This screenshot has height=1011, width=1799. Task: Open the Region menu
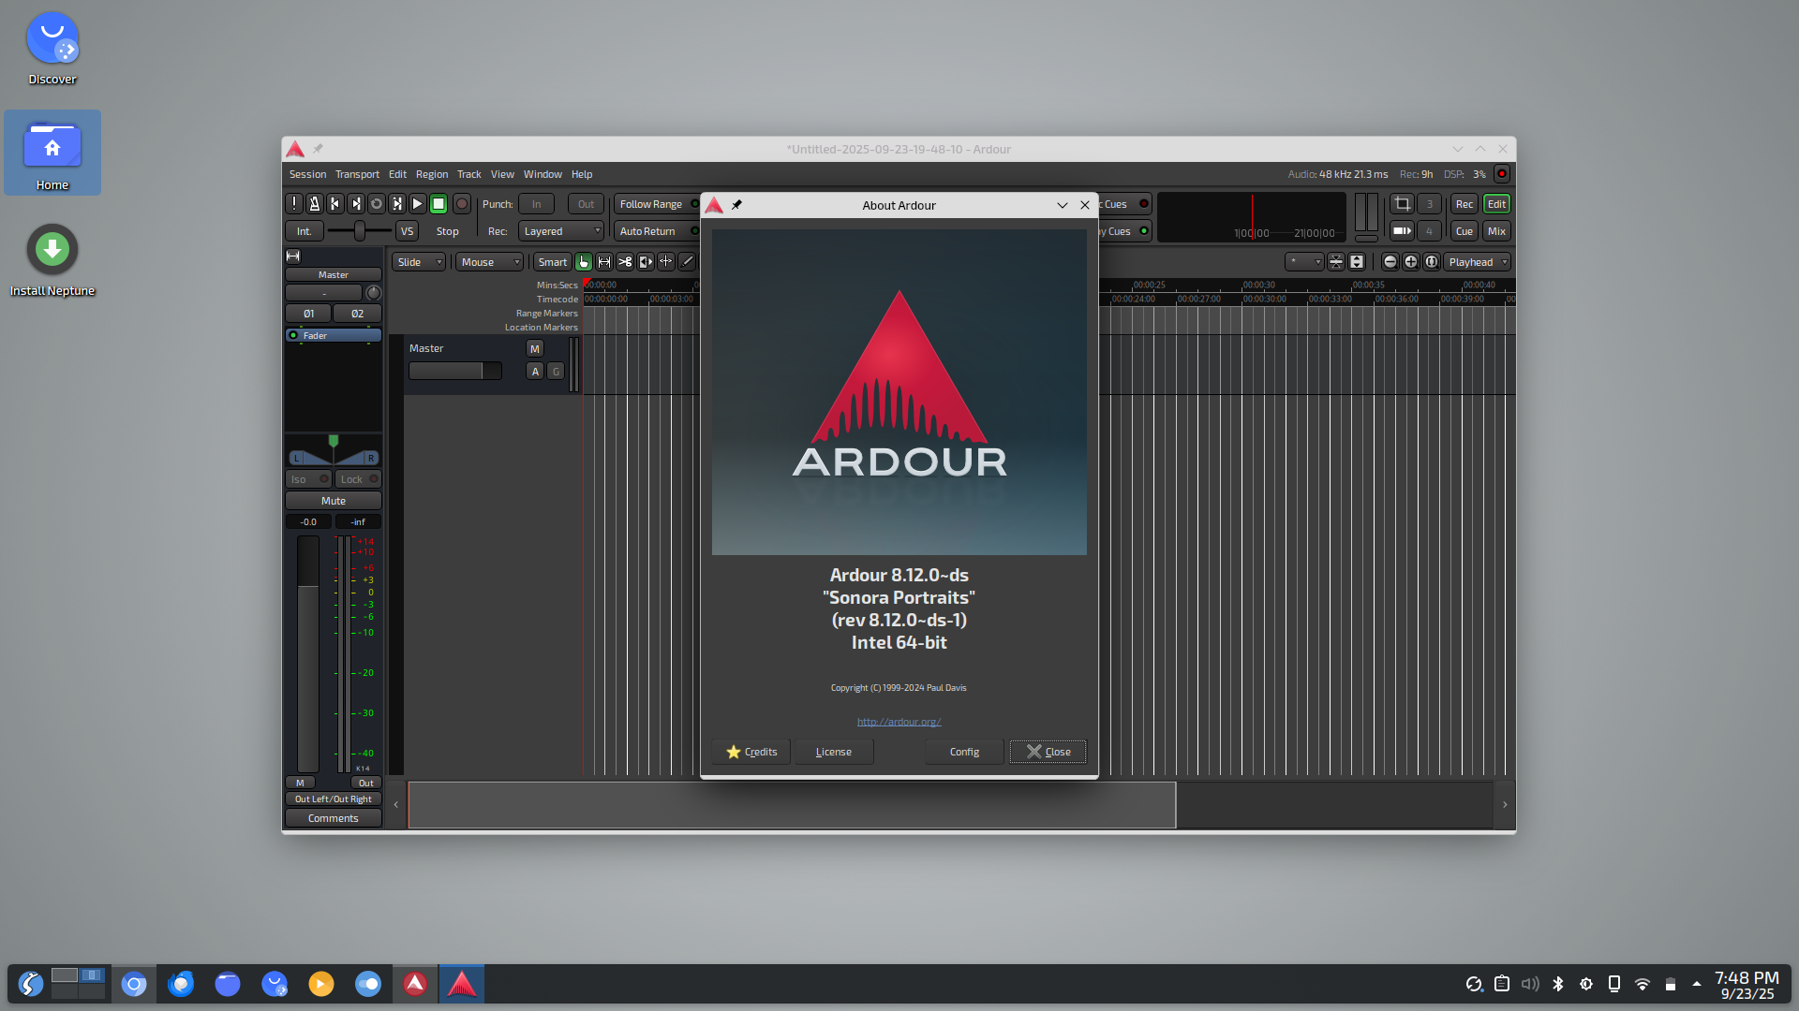tap(432, 174)
